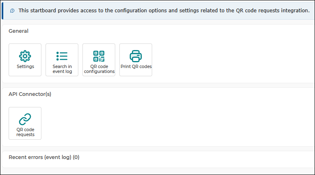Click the 'Search in event log' tile text
315x175 pixels.
click(62, 69)
